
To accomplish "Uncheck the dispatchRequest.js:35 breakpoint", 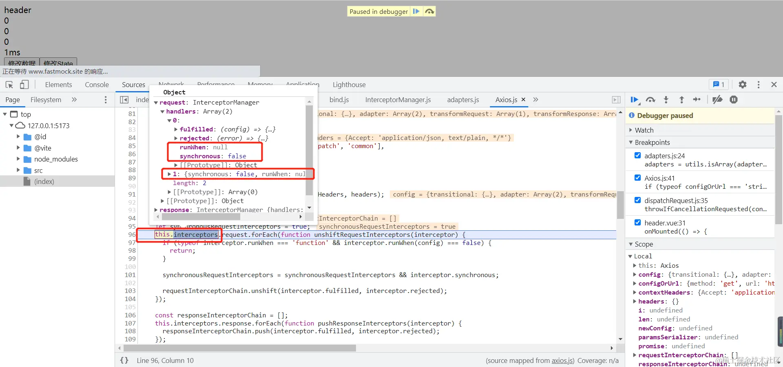I will point(637,200).
